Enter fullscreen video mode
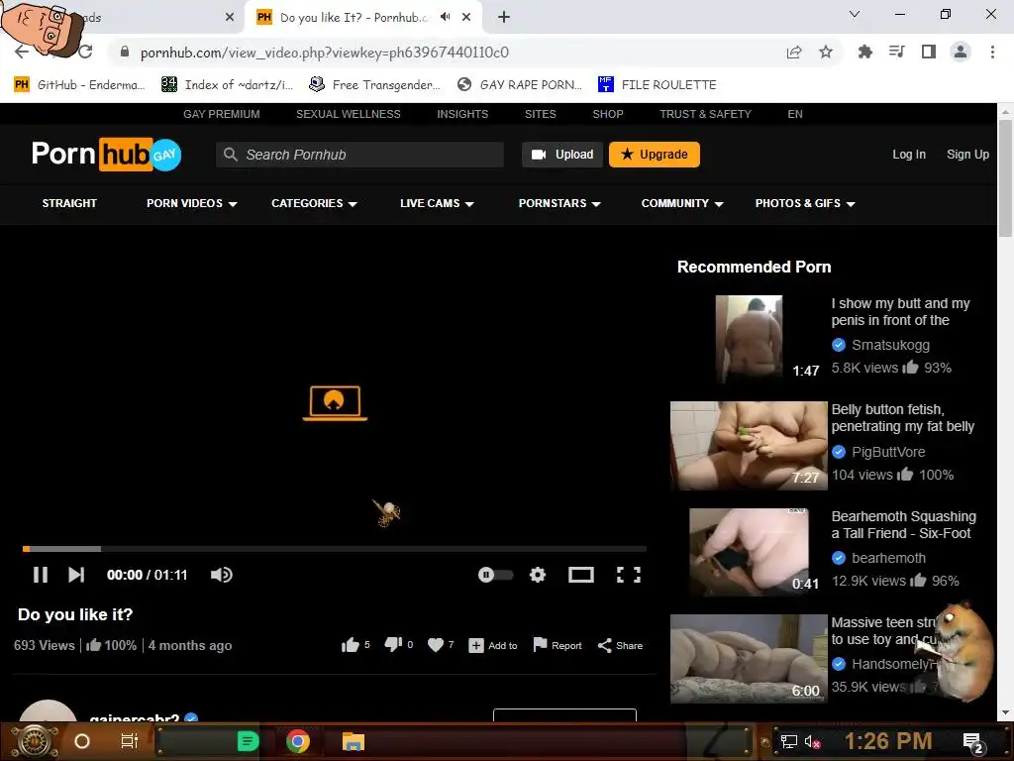 coord(629,575)
